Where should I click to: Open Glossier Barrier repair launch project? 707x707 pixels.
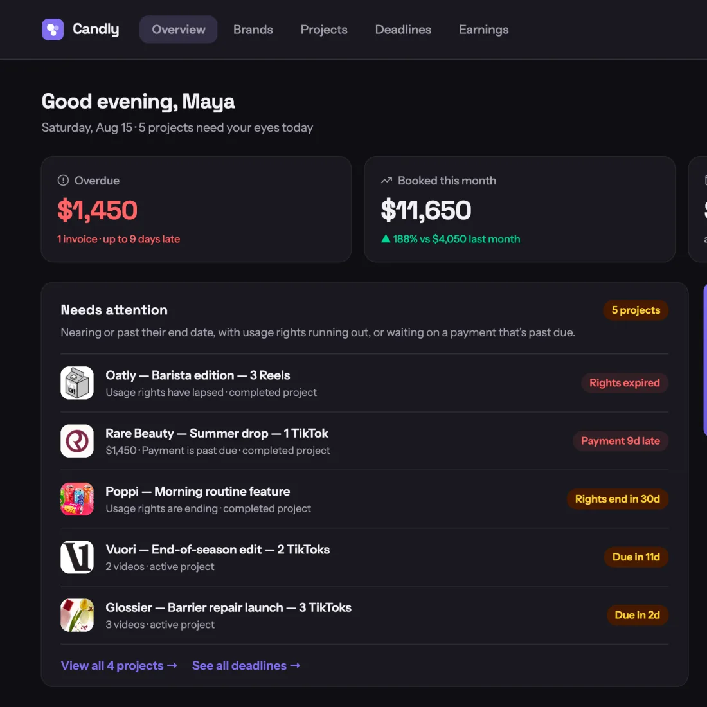[364, 615]
